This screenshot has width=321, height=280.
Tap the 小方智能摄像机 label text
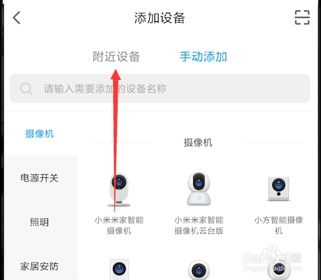pyautogui.click(x=279, y=225)
